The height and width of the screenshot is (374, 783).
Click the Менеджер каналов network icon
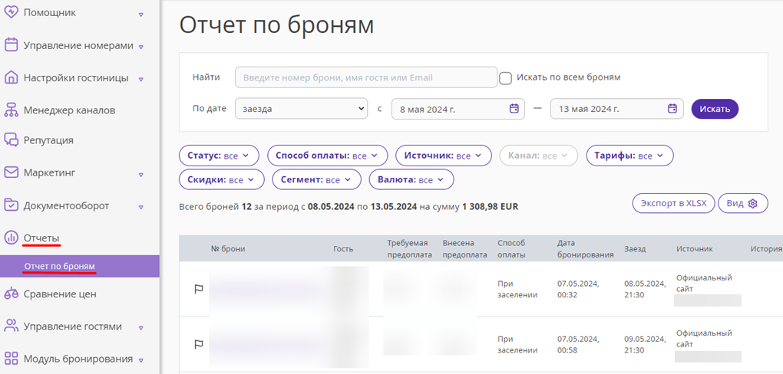(11, 110)
